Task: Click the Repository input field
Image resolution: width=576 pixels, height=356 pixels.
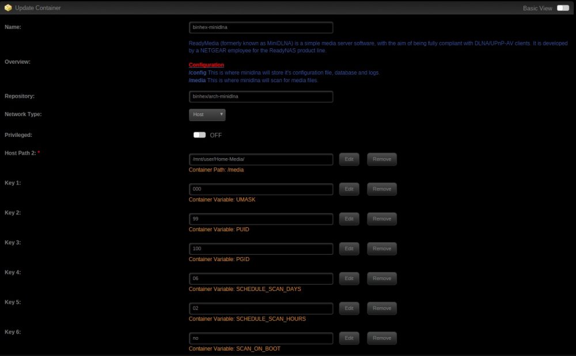Action: pyautogui.click(x=261, y=97)
